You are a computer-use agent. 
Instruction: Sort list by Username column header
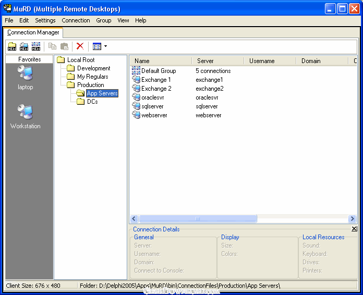click(x=262, y=61)
